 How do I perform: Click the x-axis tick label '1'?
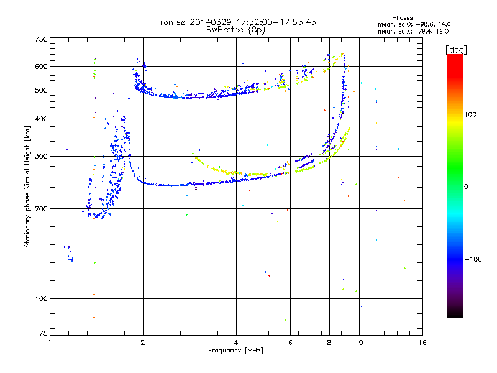tap(50, 343)
